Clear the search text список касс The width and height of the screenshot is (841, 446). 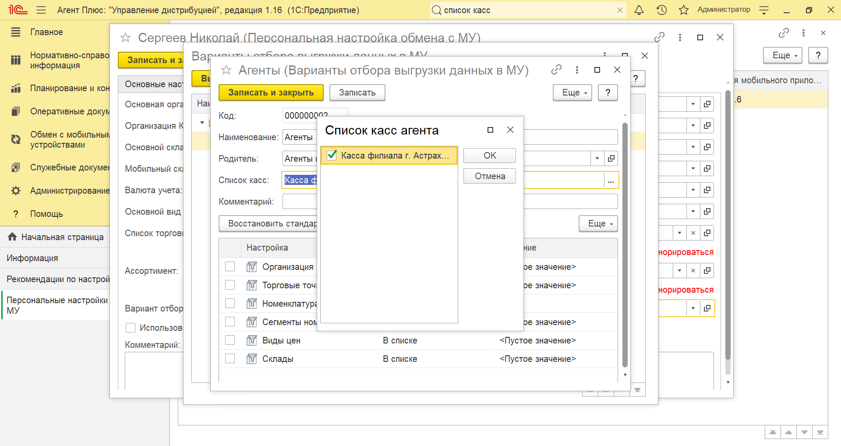tap(620, 10)
